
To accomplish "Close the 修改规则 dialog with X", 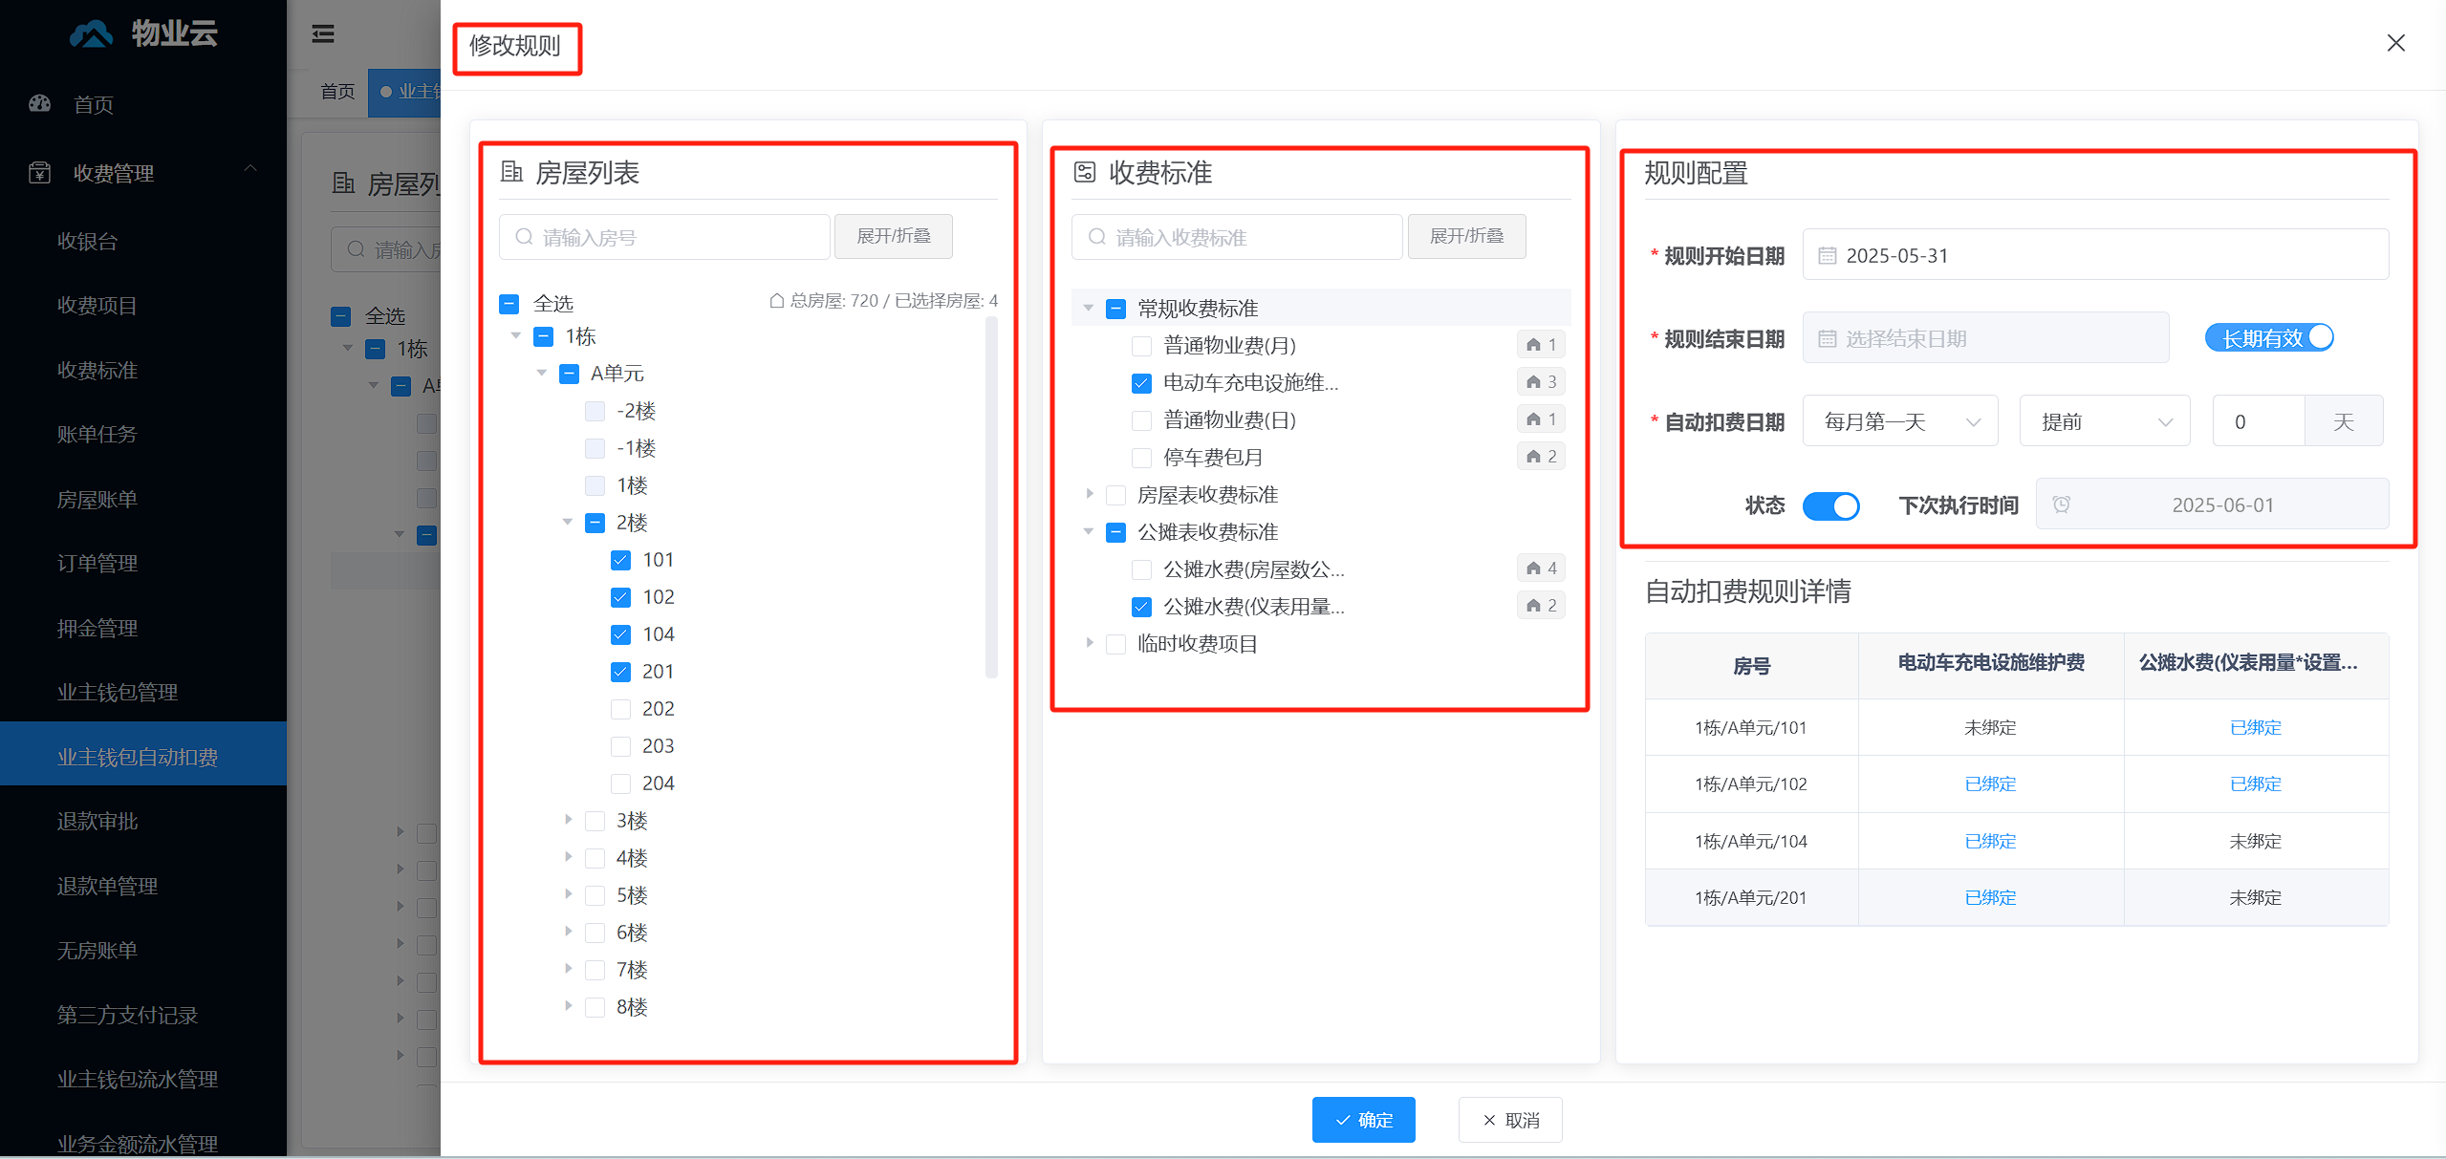I will tap(2395, 43).
